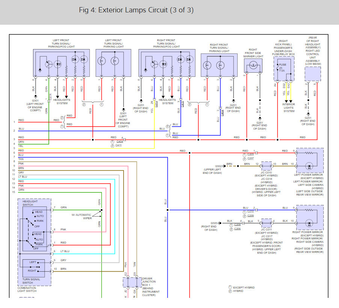Open the C210 connector link
Image resolution: width=339 pixels, height=308 pixels.
(x=250, y=211)
